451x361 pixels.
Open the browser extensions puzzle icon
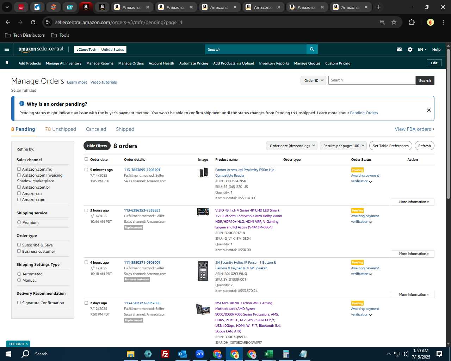pos(412,22)
